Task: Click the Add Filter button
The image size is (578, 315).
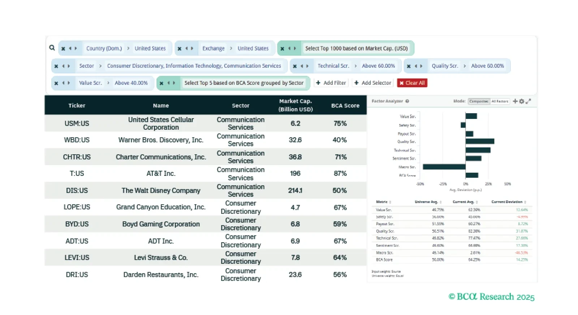Action: tap(331, 83)
